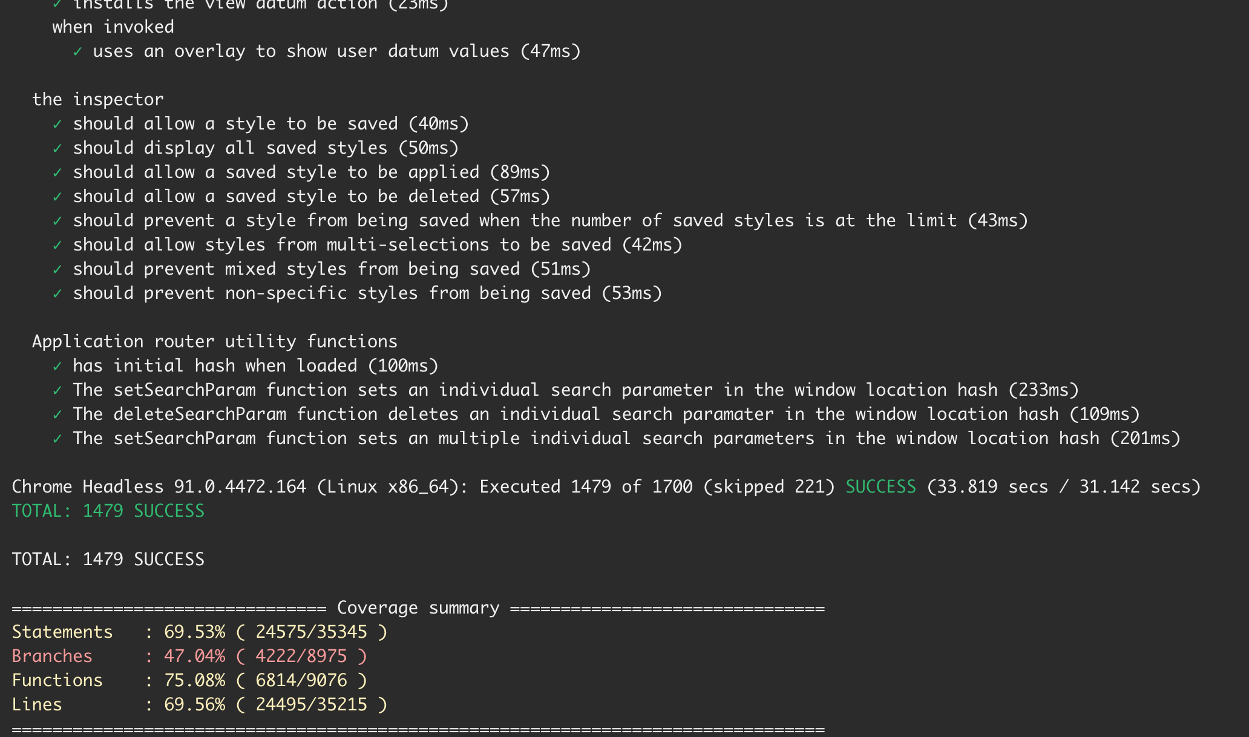The height and width of the screenshot is (737, 1249).
Task: Select the 'when invoked' suite heading
Action: click(x=113, y=27)
